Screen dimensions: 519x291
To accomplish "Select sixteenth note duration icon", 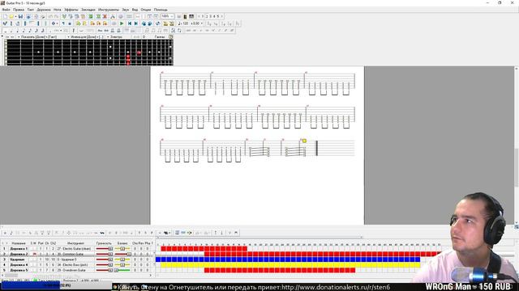I will 29,31.
